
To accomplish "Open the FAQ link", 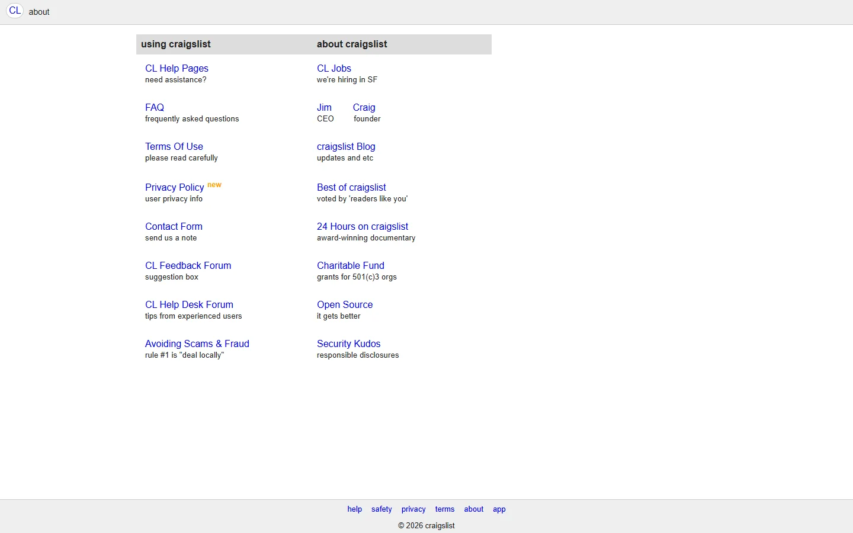I will [x=155, y=108].
